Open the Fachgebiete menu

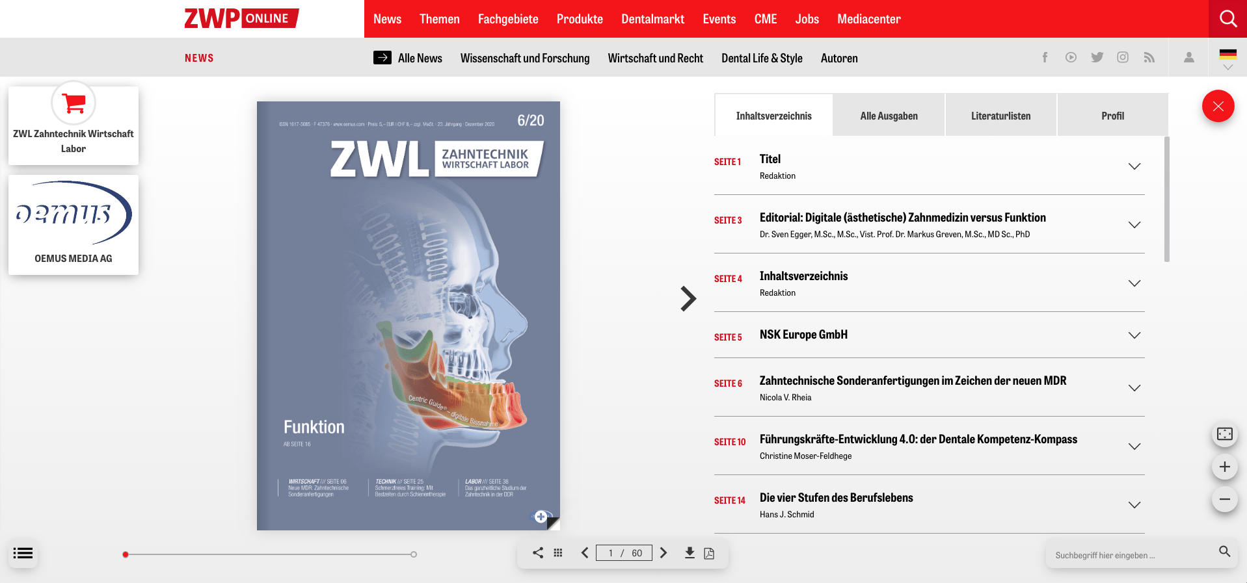(x=508, y=19)
